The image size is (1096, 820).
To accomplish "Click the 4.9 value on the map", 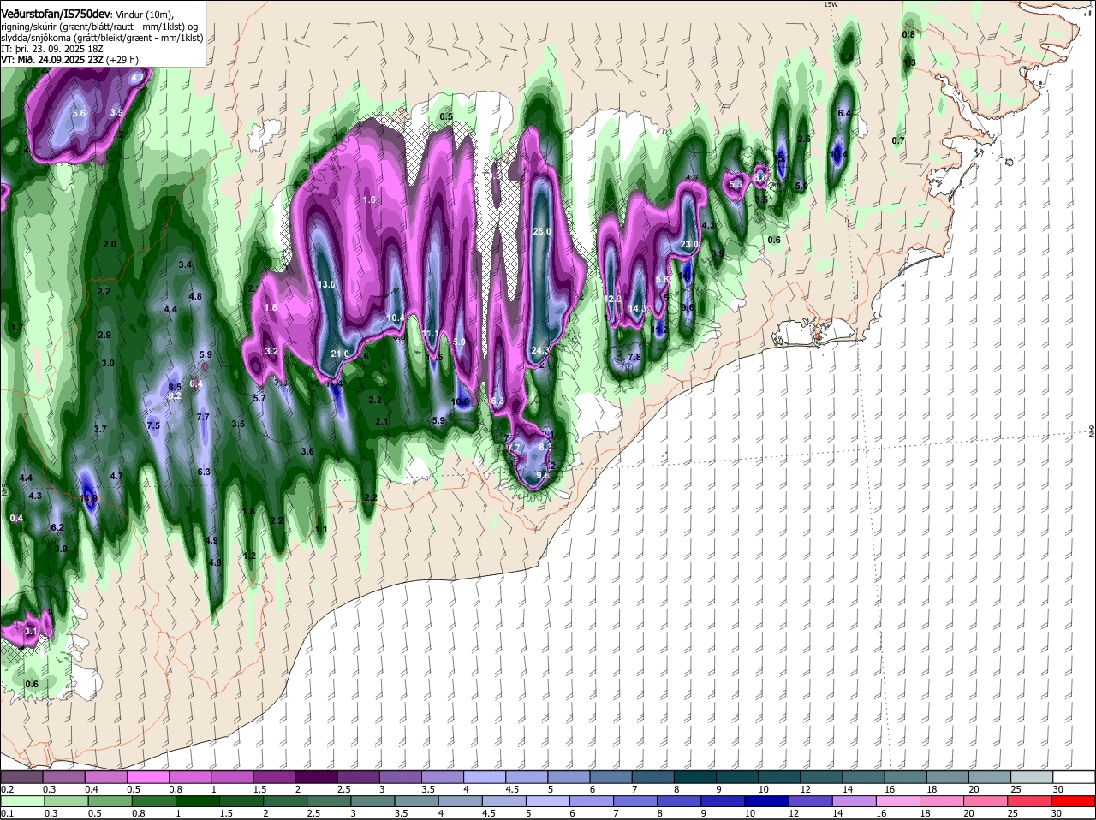I will click(x=212, y=540).
